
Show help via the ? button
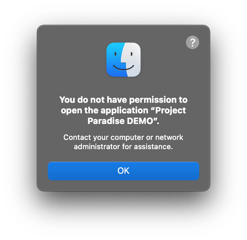coord(192,42)
